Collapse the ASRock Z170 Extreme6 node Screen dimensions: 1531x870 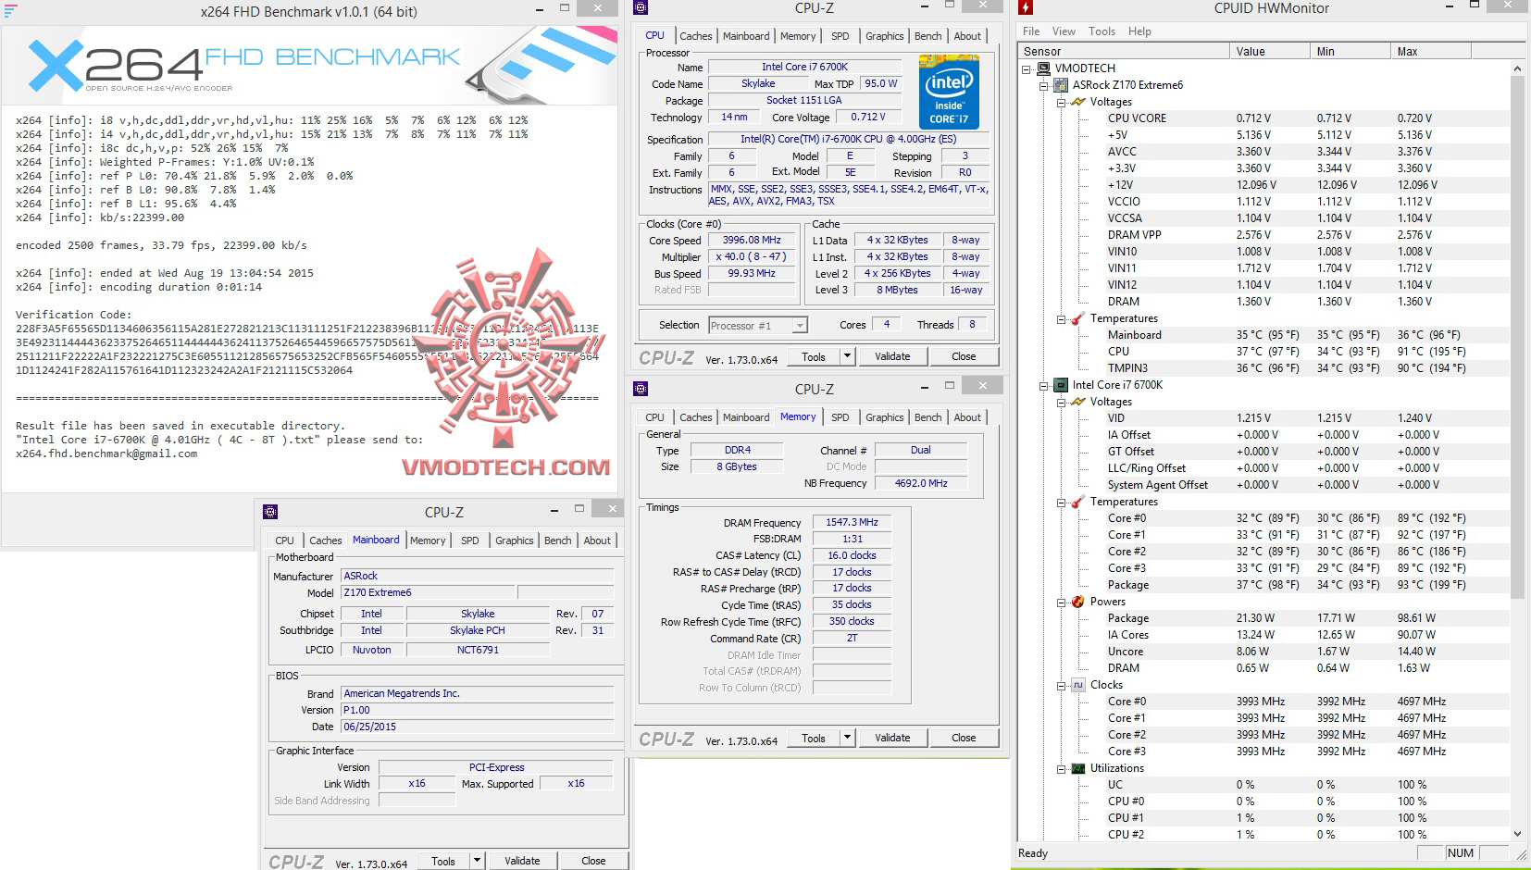coord(1044,85)
